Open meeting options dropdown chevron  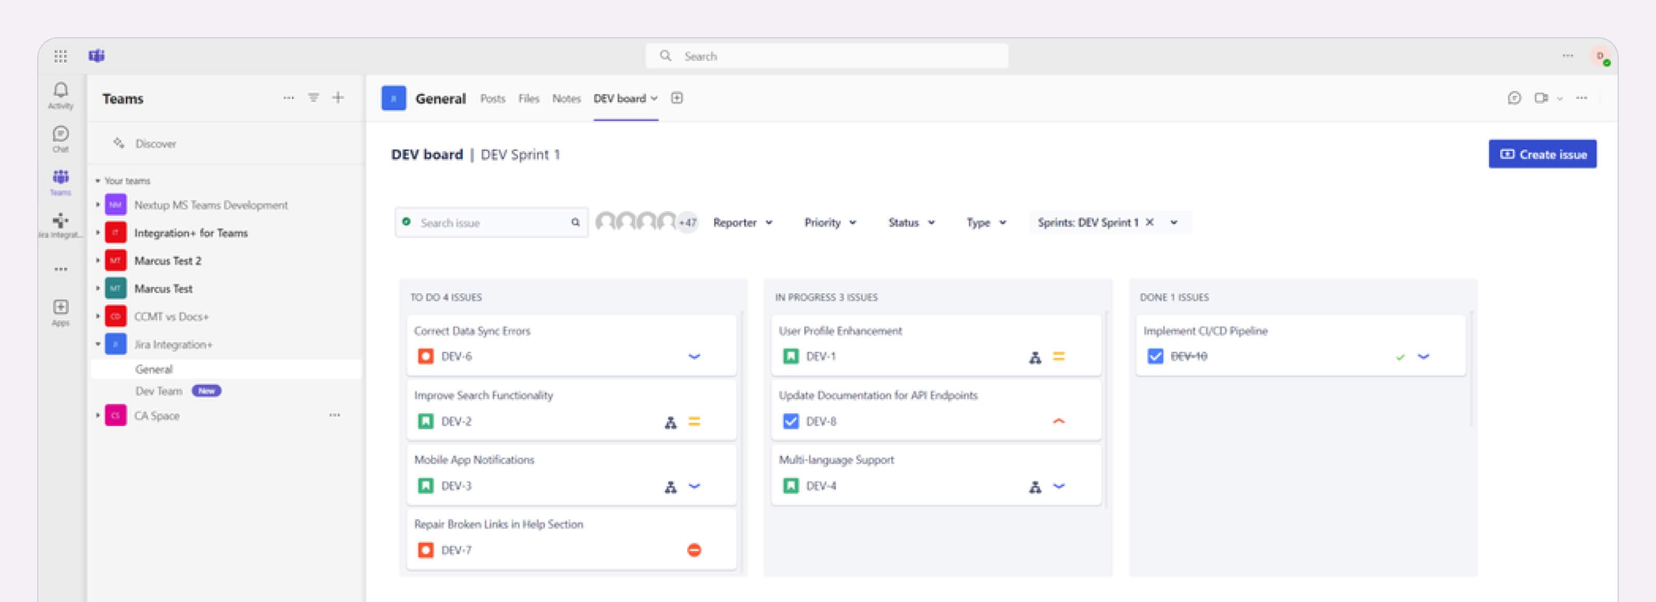pos(1560,98)
